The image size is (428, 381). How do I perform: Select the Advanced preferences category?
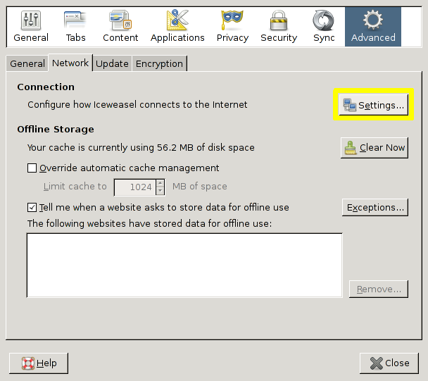click(373, 27)
